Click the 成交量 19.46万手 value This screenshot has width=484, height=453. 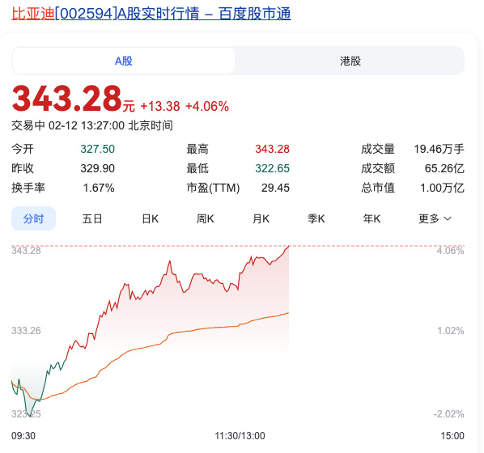point(439,149)
